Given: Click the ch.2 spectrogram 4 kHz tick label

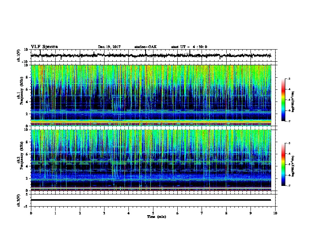Looking at the screenshot, I should point(27,166).
